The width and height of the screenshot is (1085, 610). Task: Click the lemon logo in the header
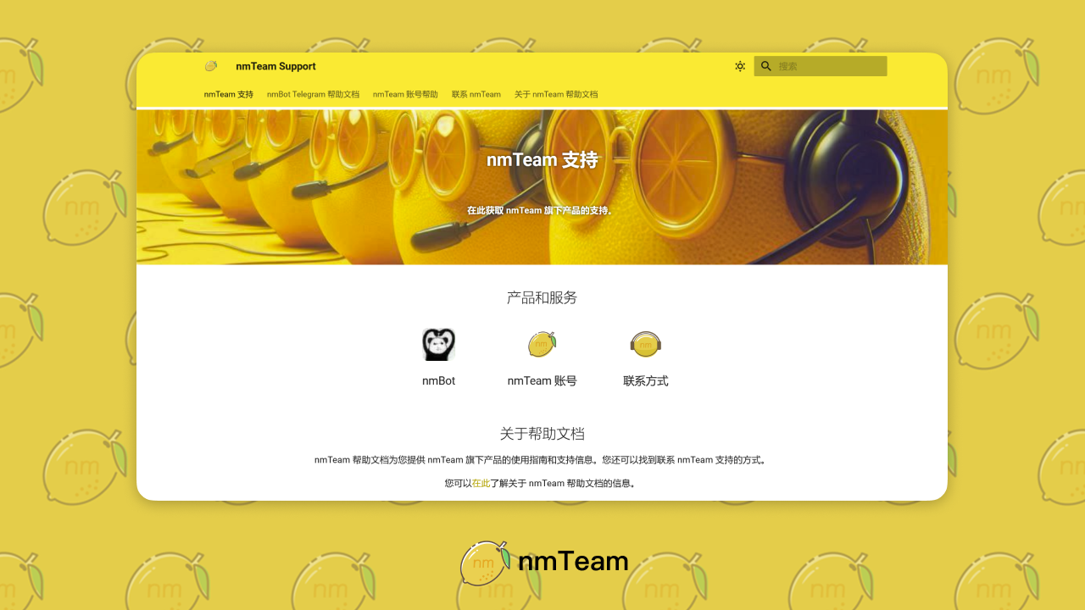click(210, 65)
